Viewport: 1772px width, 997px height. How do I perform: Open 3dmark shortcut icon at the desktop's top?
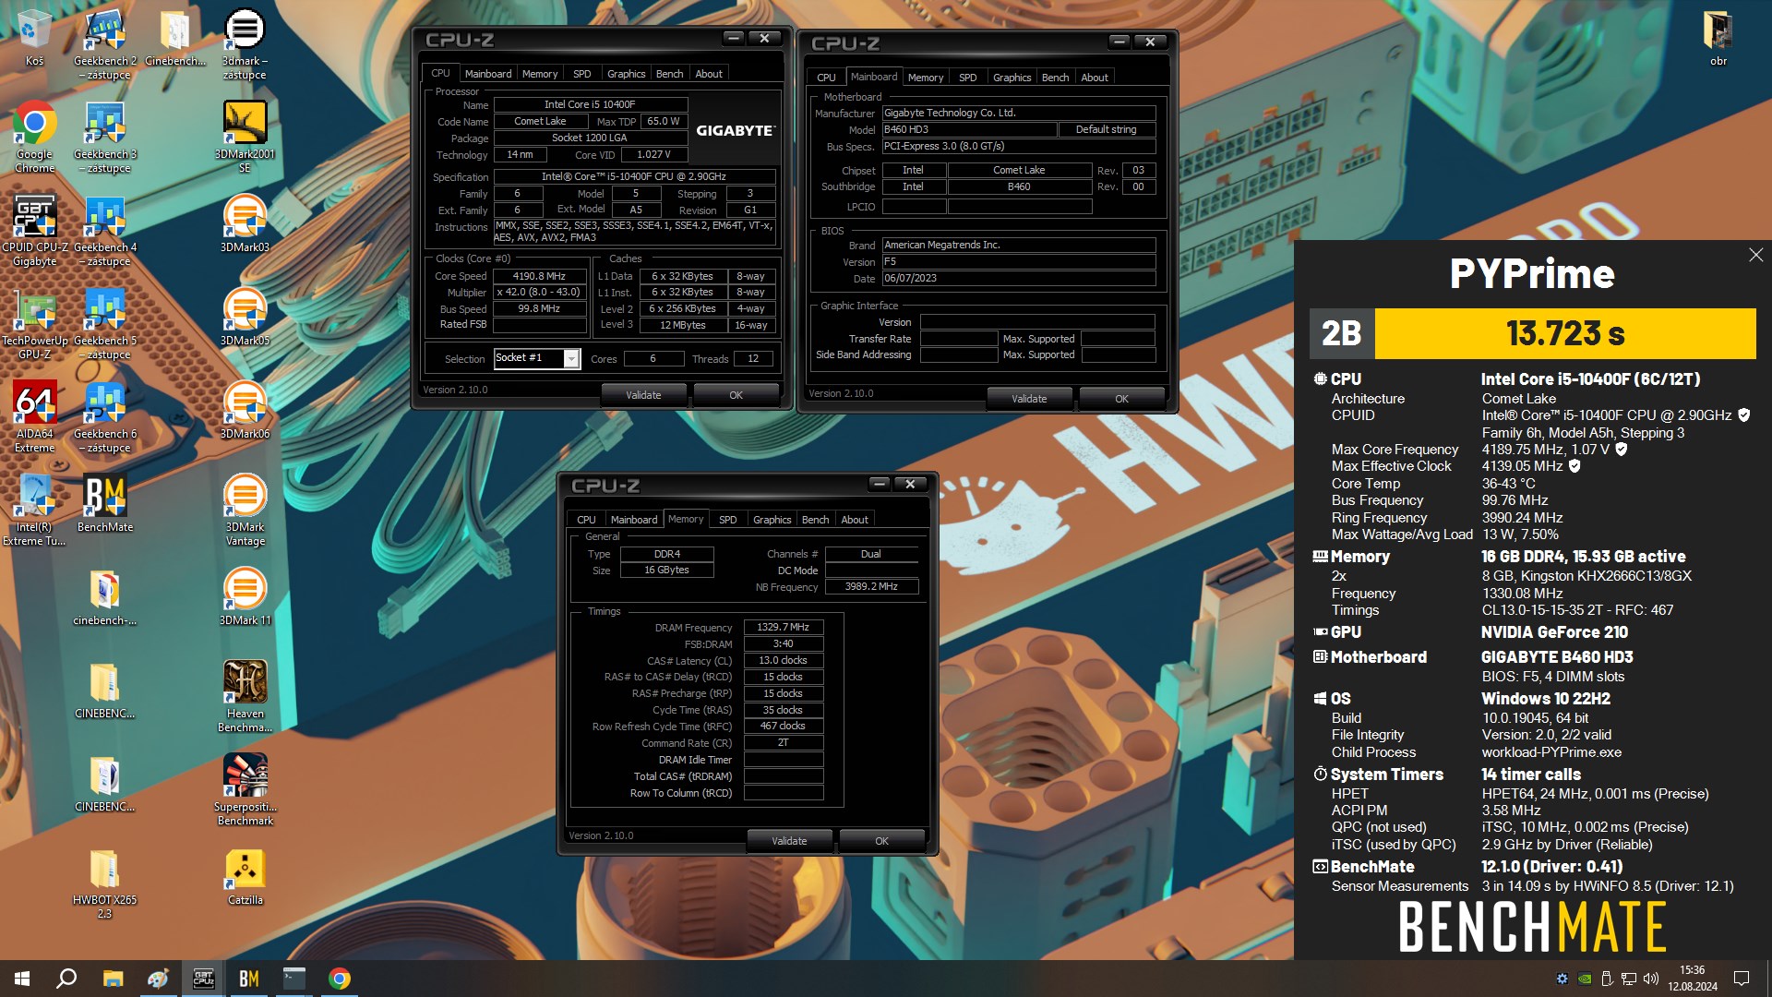pyautogui.click(x=245, y=44)
